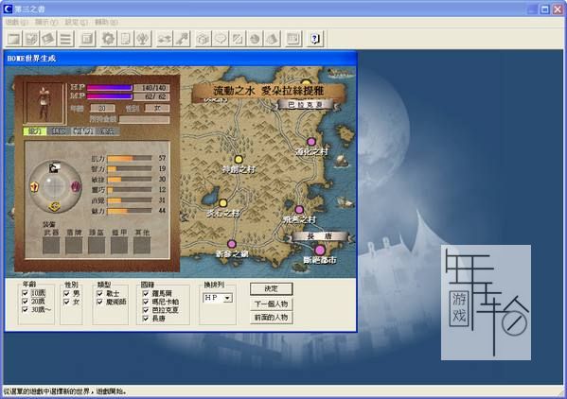This screenshot has height=399, width=567.
Task: Click the 前面的人物 previous character button
Action: click(272, 318)
